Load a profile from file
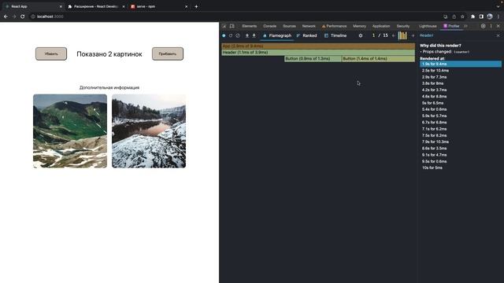 click(x=247, y=35)
